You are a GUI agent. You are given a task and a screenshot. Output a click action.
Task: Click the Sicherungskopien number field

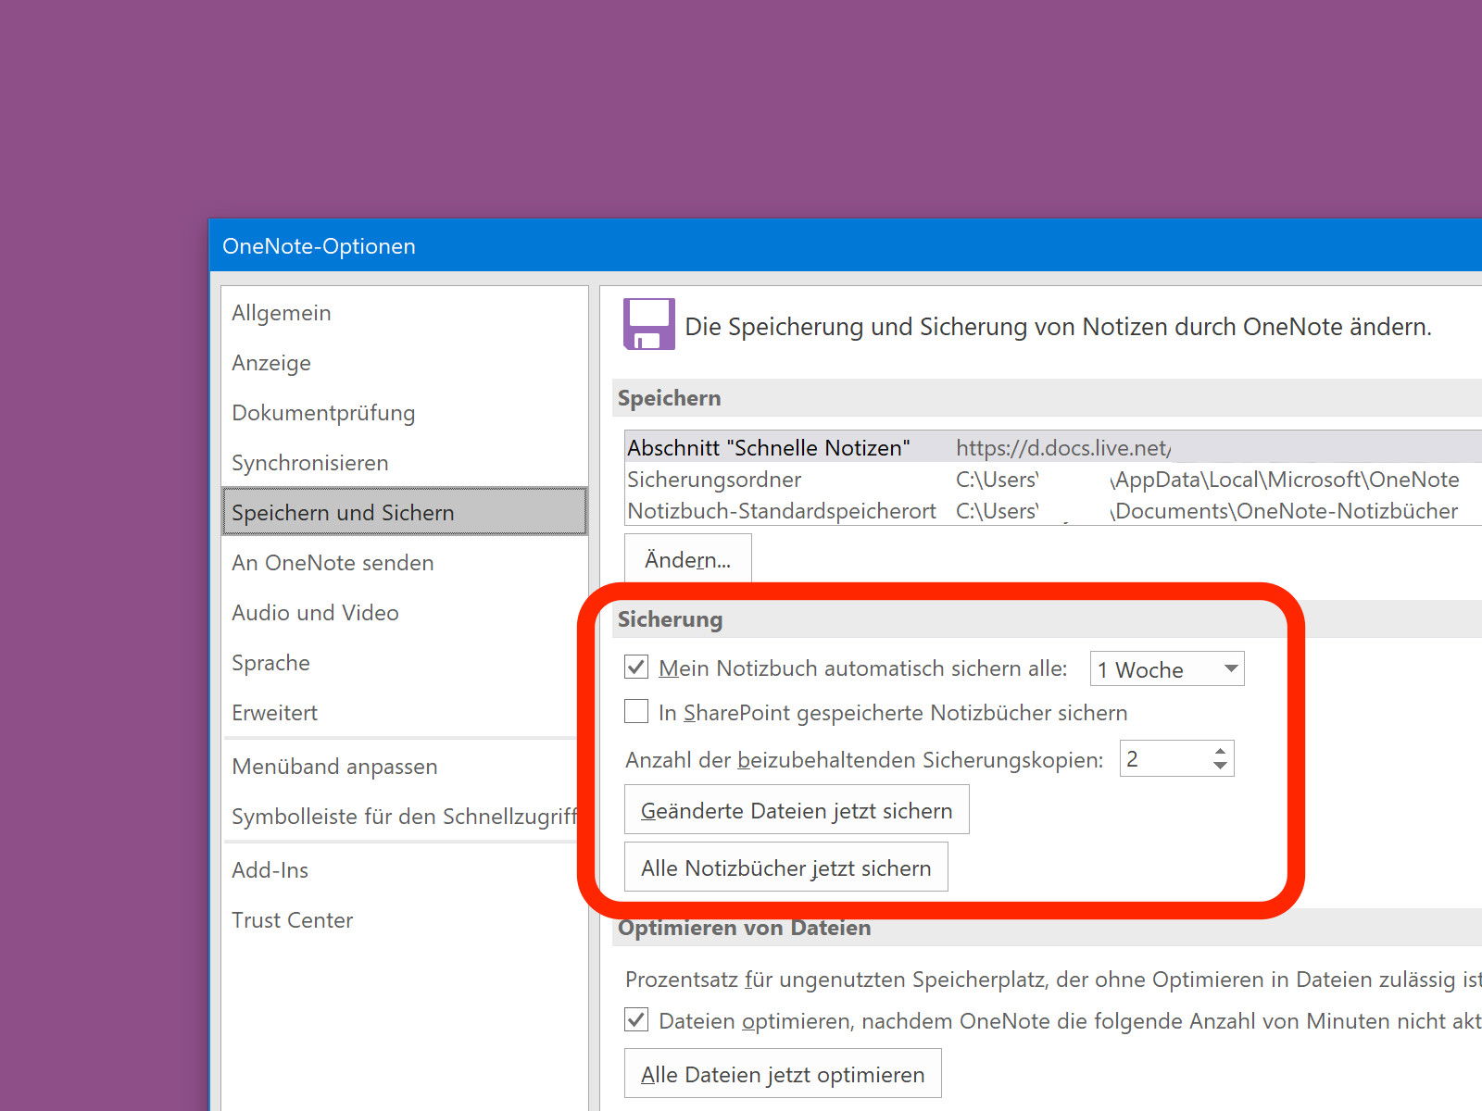(1163, 758)
